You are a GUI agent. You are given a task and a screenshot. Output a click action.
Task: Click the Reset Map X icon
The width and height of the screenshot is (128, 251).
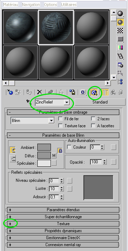pyautogui.click(x=39, y=92)
